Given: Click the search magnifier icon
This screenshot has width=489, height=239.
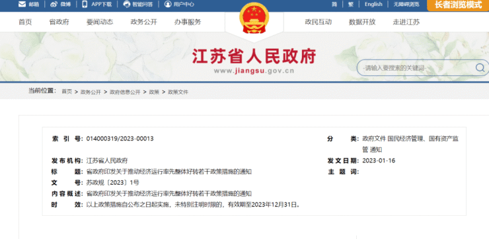Looking at the screenshot, I should pos(480,67).
